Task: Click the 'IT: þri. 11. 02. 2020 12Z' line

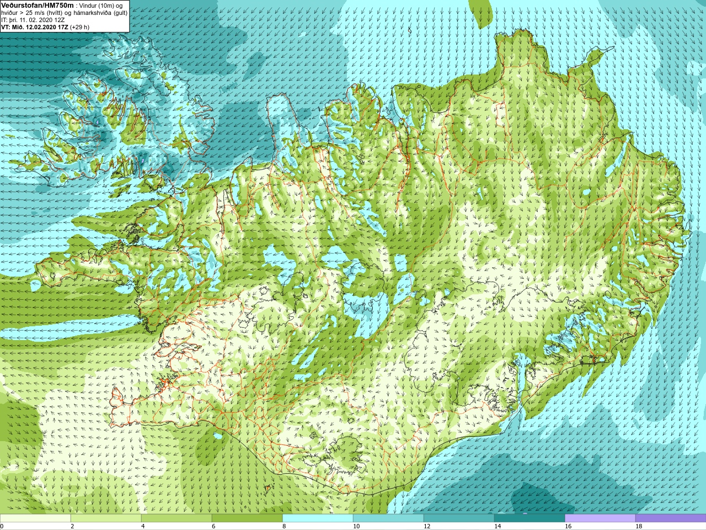Action: pyautogui.click(x=33, y=20)
